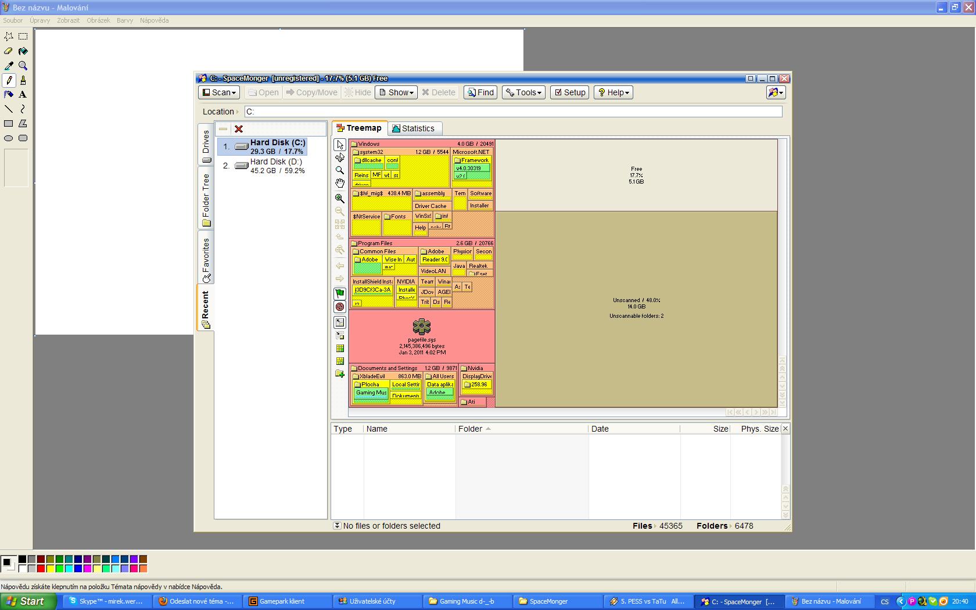Pick the Eraser tool in Paint

coord(9,51)
